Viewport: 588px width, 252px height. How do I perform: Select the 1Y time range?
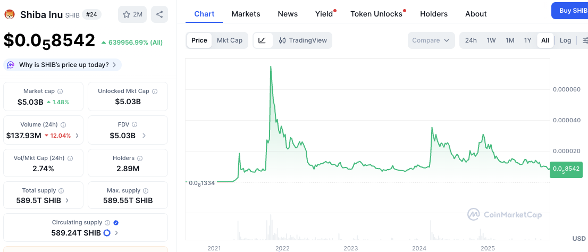[x=527, y=40]
